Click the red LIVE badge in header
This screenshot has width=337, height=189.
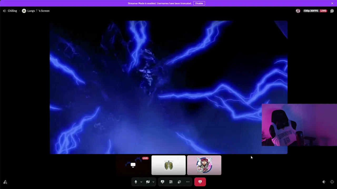[323, 11]
